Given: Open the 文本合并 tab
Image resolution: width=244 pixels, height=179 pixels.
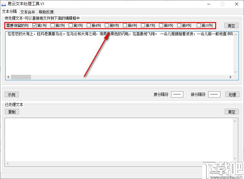Looking at the screenshot, I should (28, 12).
